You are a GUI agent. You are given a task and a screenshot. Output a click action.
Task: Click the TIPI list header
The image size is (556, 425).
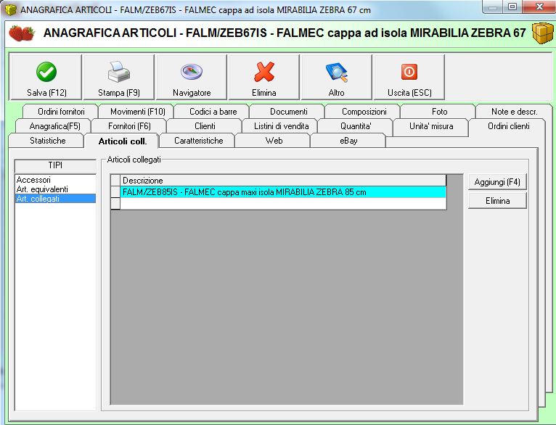(55, 165)
